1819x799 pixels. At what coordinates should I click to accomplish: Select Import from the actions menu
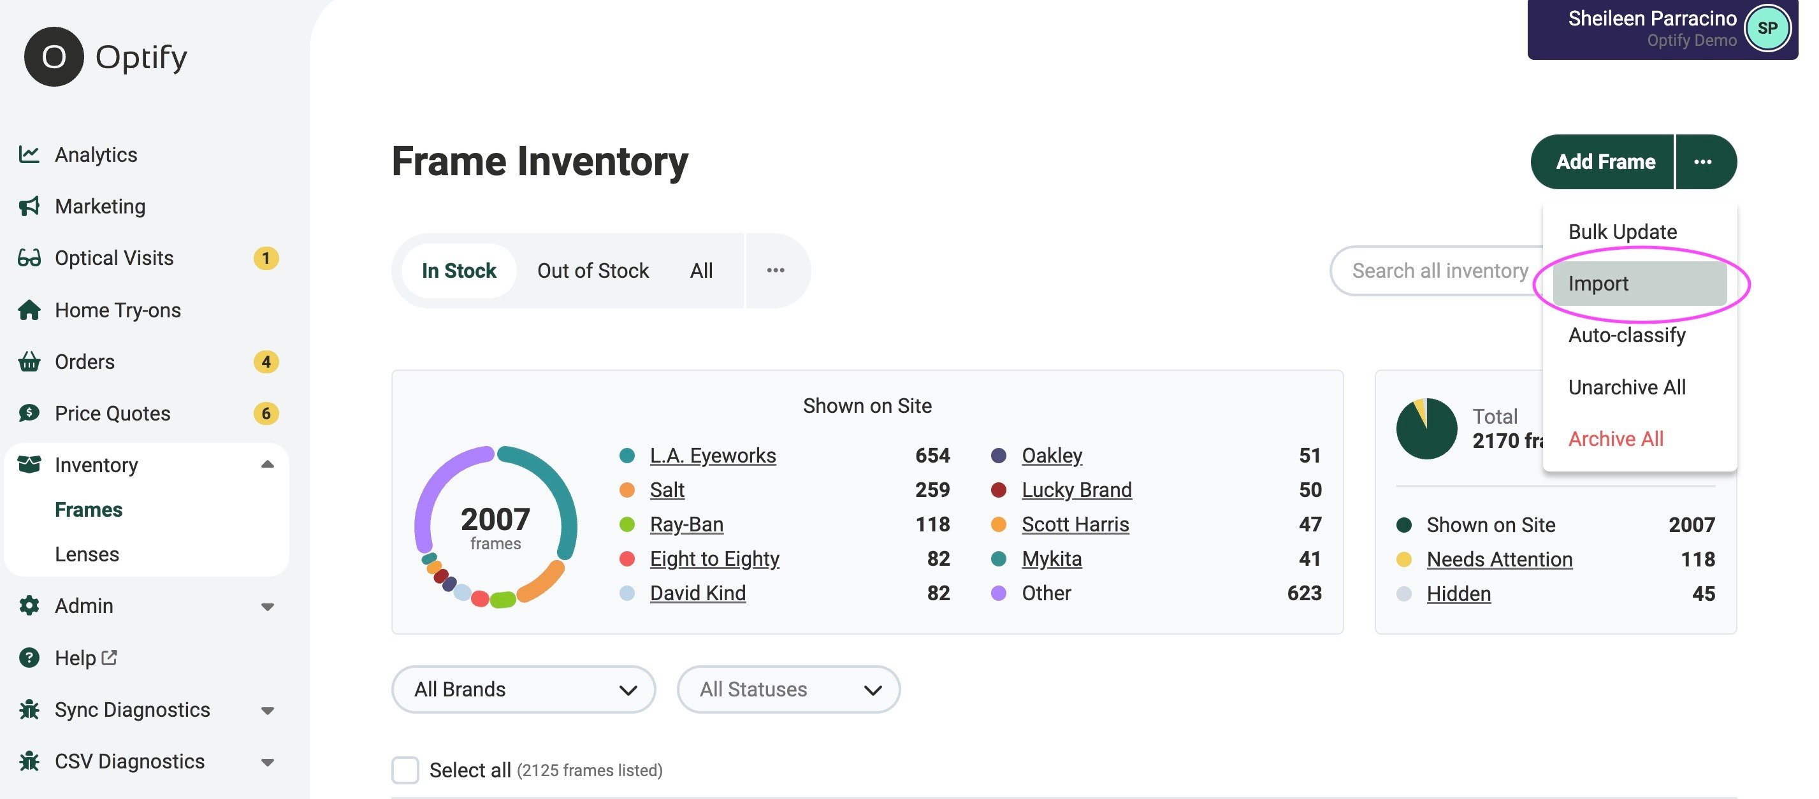1598,283
